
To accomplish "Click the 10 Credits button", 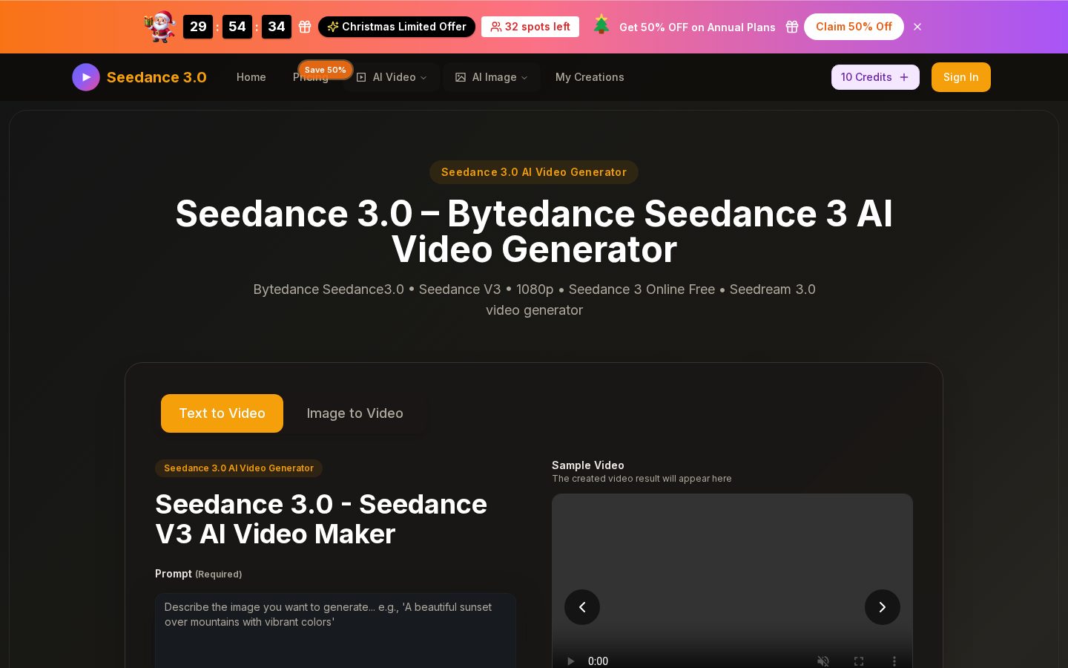I will point(875,77).
